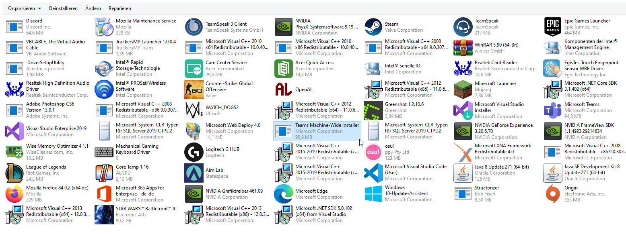Select the Core Temp 1.16 icon
The image size is (626, 234).
click(x=104, y=173)
